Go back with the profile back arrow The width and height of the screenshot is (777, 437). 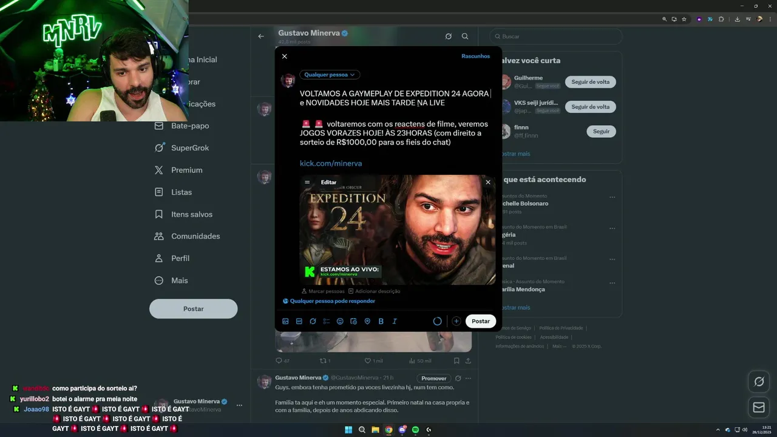261,36
